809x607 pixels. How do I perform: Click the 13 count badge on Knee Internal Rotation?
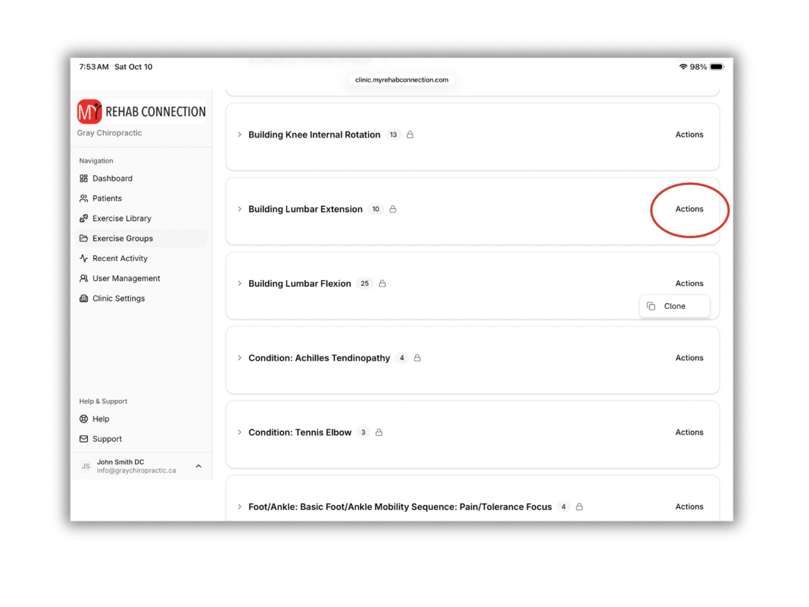(x=393, y=135)
